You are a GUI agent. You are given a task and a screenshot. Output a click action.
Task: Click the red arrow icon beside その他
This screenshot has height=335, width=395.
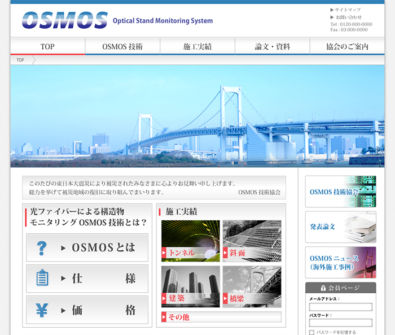click(x=164, y=317)
